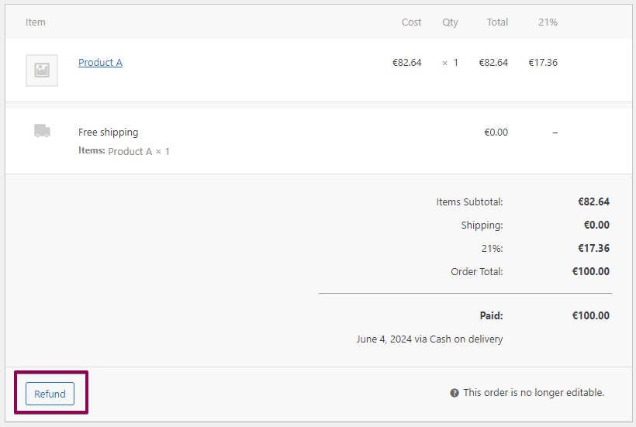636x427 pixels.
Task: Click the Total column header
Action: pos(497,22)
